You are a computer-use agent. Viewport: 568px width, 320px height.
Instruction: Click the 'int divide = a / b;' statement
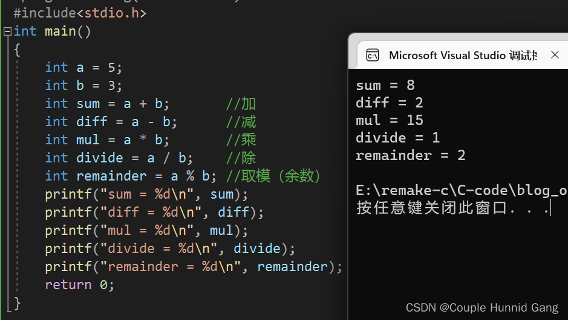click(x=119, y=158)
